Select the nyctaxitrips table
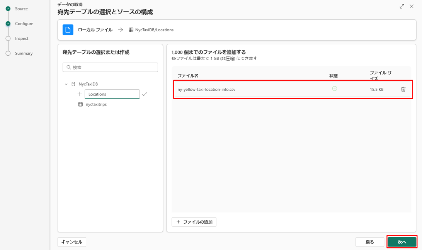422x250 pixels. click(96, 104)
